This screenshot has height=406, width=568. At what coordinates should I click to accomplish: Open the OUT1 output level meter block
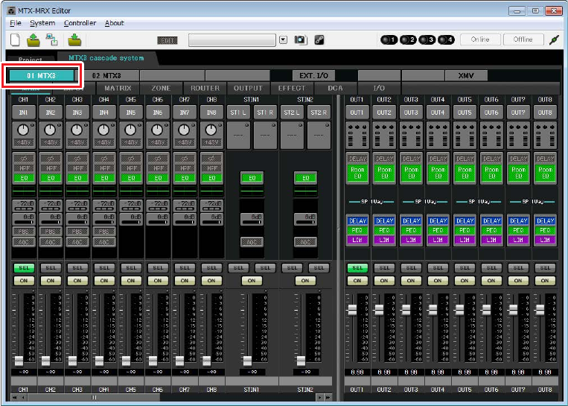point(357,136)
